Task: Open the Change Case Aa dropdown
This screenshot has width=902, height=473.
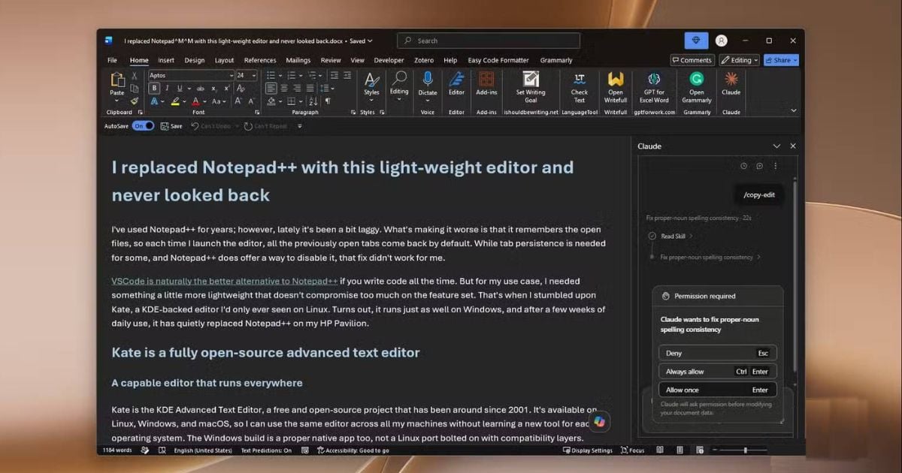Action: pyautogui.click(x=219, y=101)
